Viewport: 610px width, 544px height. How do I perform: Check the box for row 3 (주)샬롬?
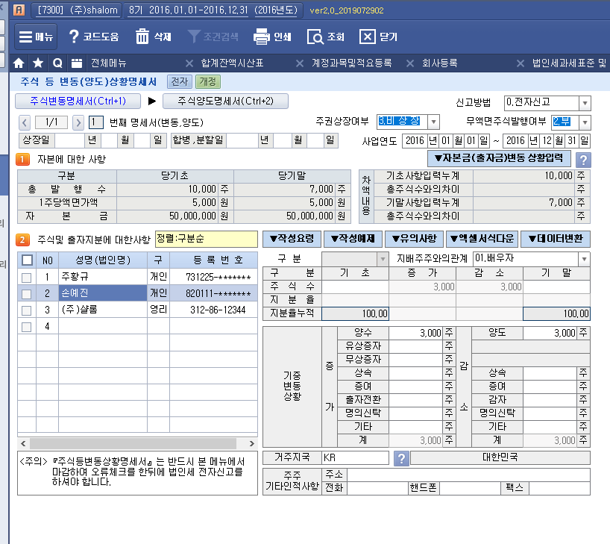27,310
